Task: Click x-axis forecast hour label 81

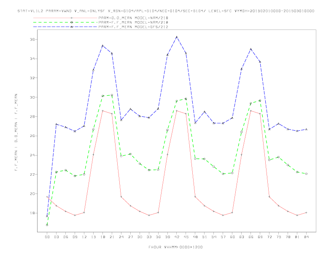Action: click(297, 237)
